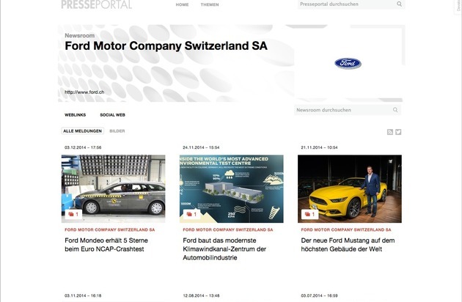The height and width of the screenshot is (302, 462).
Task: Expand the WEBLINKS section
Action: 75,115
